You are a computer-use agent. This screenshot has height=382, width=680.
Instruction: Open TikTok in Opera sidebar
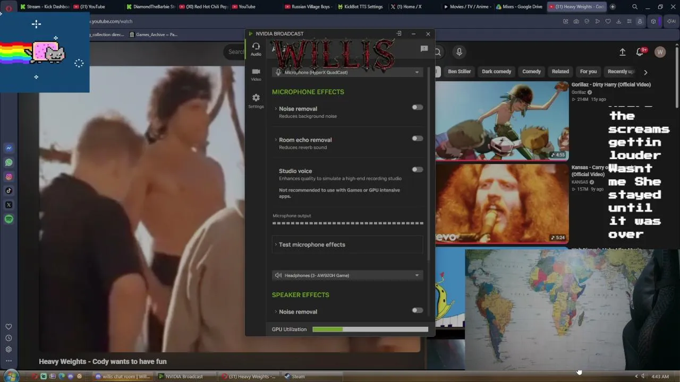pyautogui.click(x=8, y=190)
